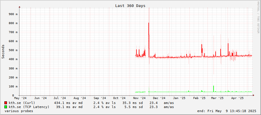Click the red kth.se (Curl) legend swatch
This screenshot has height=115, width=261.
pyautogui.click(x=6, y=103)
